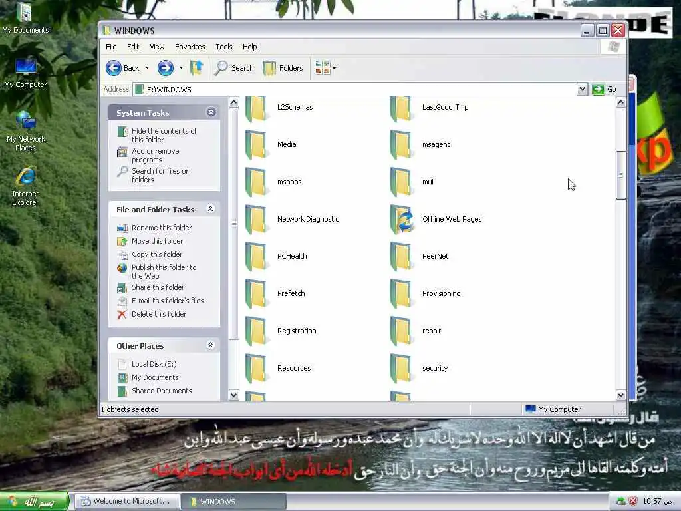Screen dimensions: 681x511
Task: Expand the Back history dropdown arrow
Action: (147, 68)
